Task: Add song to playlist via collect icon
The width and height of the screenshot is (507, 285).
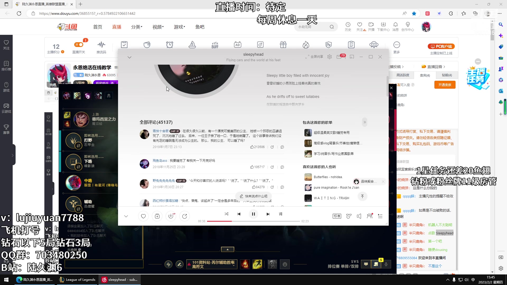Action: pyautogui.click(x=157, y=216)
